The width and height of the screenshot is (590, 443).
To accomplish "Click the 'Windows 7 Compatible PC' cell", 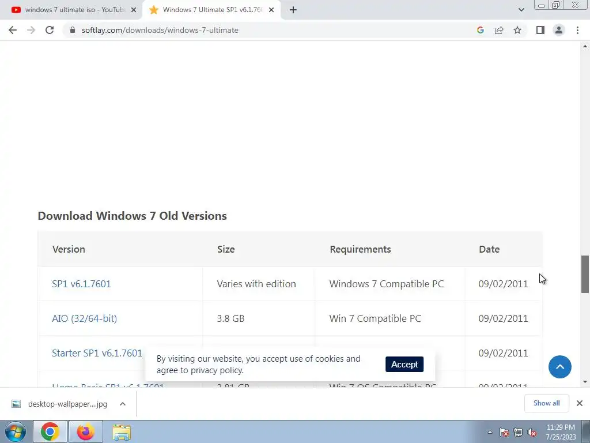I will click(387, 284).
